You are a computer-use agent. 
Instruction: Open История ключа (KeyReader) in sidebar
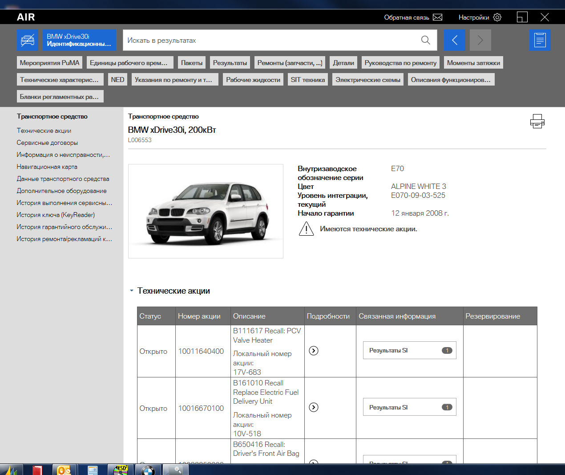(x=56, y=215)
